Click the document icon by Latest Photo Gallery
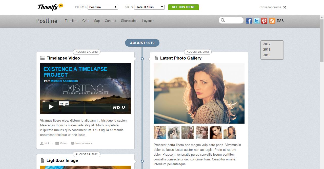324x169 pixels. coord(156,58)
